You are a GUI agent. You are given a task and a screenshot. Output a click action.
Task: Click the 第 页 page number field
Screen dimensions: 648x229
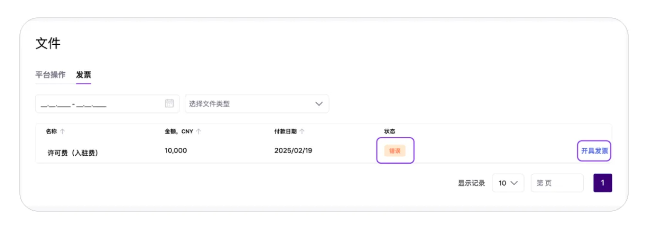[x=557, y=183]
